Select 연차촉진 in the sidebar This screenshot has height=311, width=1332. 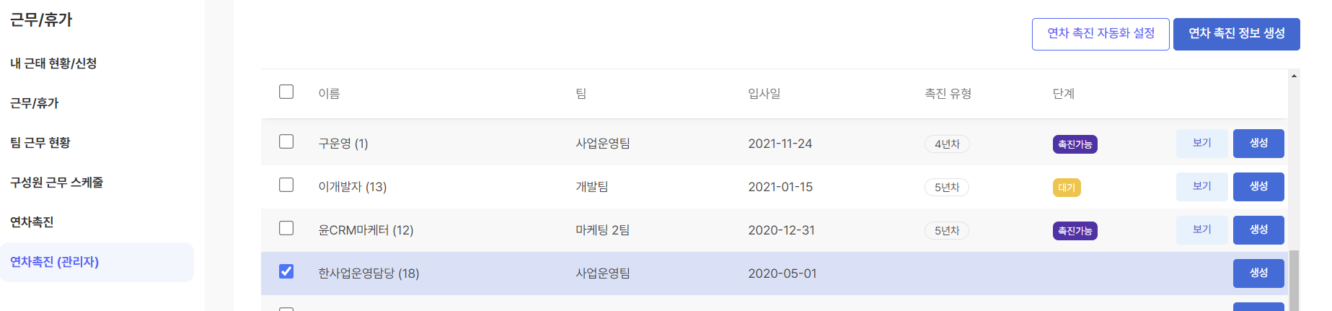pyautogui.click(x=32, y=222)
